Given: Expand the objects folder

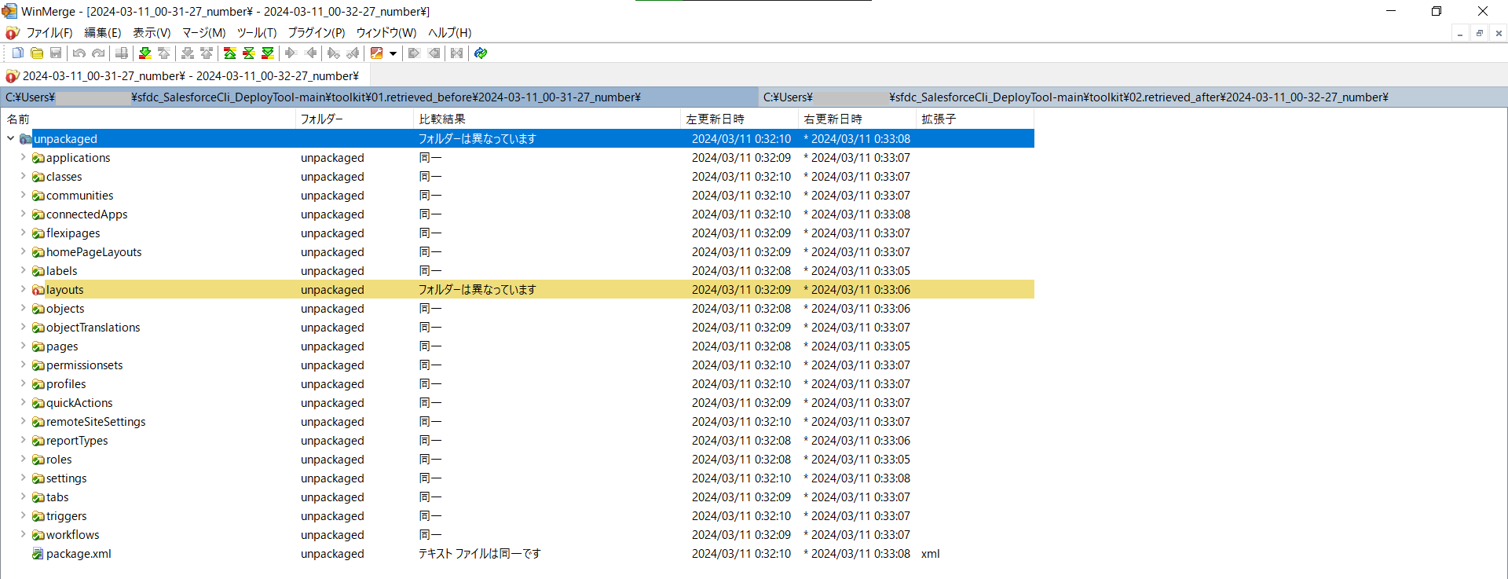Looking at the screenshot, I should tap(23, 308).
